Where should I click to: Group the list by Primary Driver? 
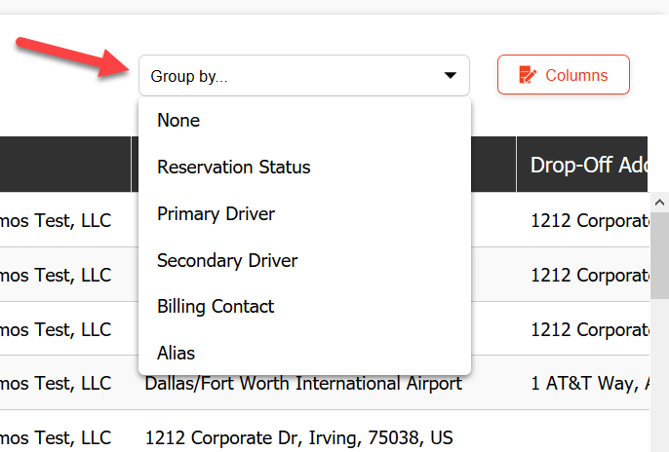(216, 213)
